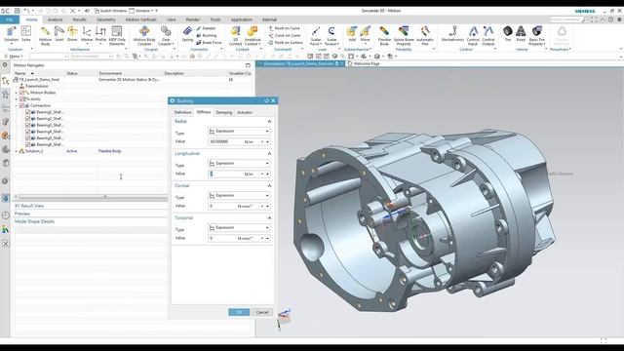Open the Profile tool
The height and width of the screenshot is (351, 624).
point(100,34)
